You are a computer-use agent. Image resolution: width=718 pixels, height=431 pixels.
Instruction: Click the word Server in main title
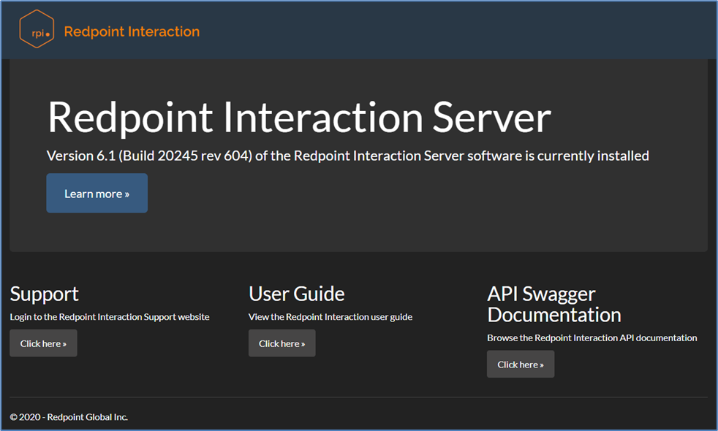[491, 117]
